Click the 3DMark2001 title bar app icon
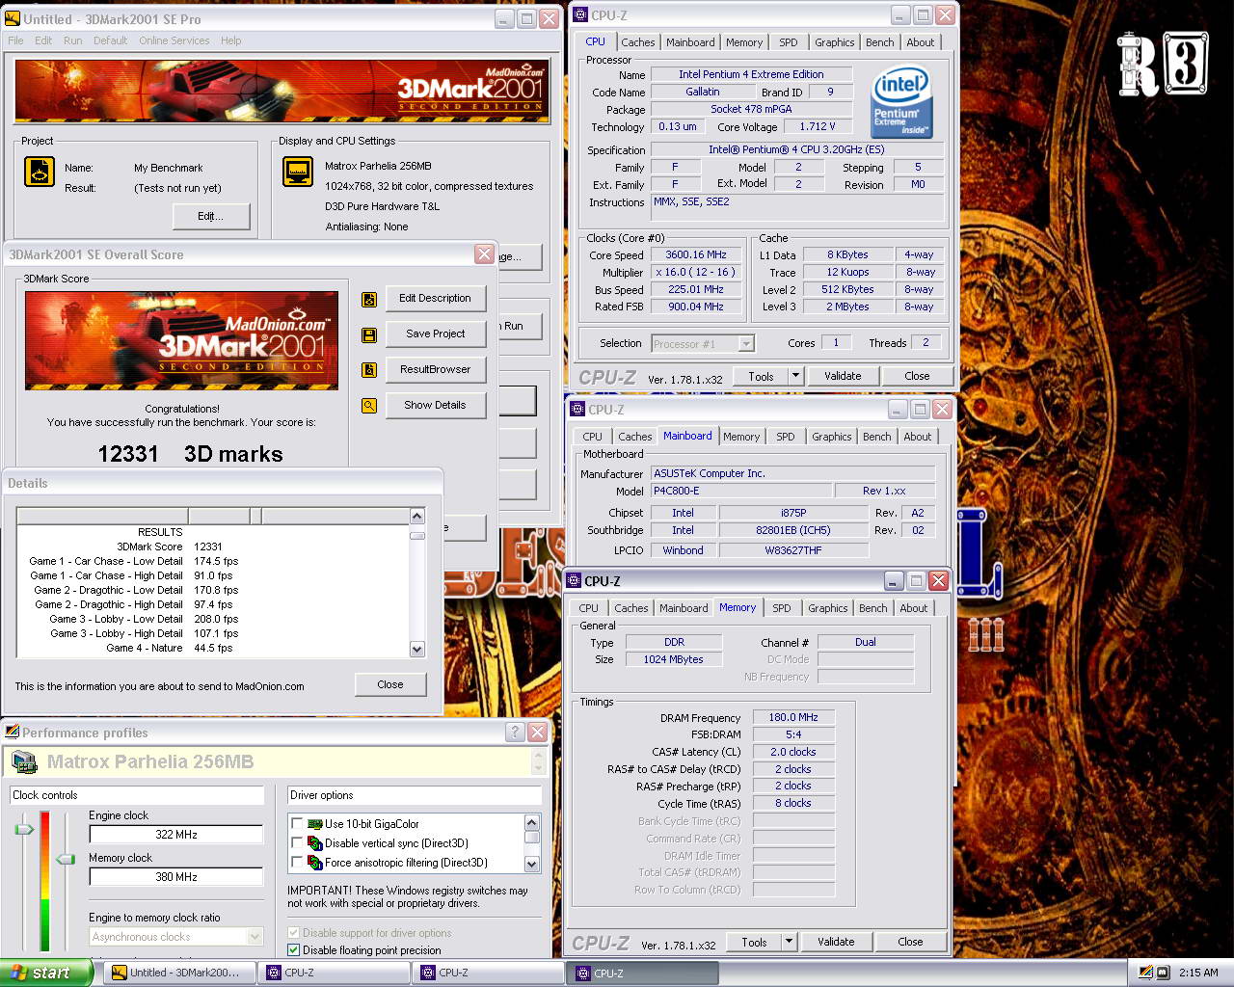Viewport: 1234px width, 987px height. (x=13, y=18)
